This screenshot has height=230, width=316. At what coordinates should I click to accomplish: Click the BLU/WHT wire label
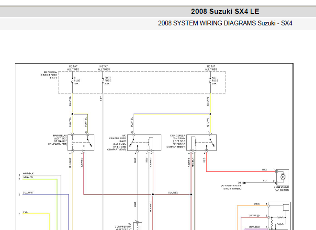tap(28, 193)
